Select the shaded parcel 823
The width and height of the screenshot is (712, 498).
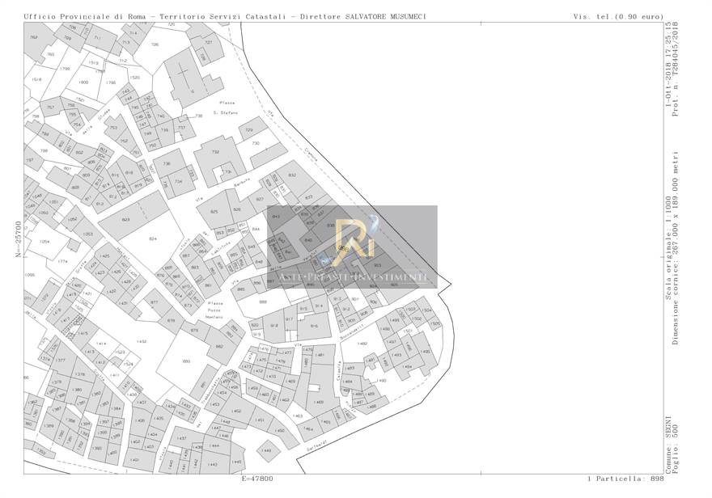(x=125, y=219)
